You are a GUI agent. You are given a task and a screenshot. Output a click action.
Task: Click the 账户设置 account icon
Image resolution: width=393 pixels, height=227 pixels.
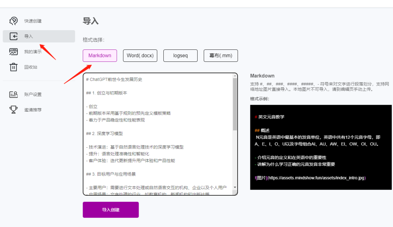(14, 95)
